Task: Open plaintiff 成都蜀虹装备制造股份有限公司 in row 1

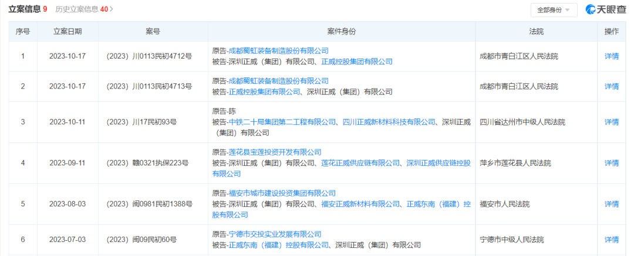Action: click(x=279, y=51)
